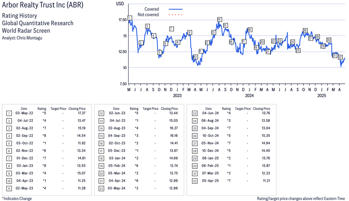Select chart marker 17 on the price line

[243, 42]
